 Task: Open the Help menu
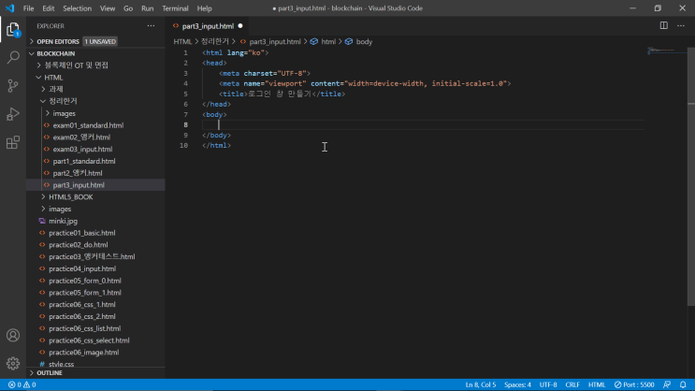(x=204, y=8)
